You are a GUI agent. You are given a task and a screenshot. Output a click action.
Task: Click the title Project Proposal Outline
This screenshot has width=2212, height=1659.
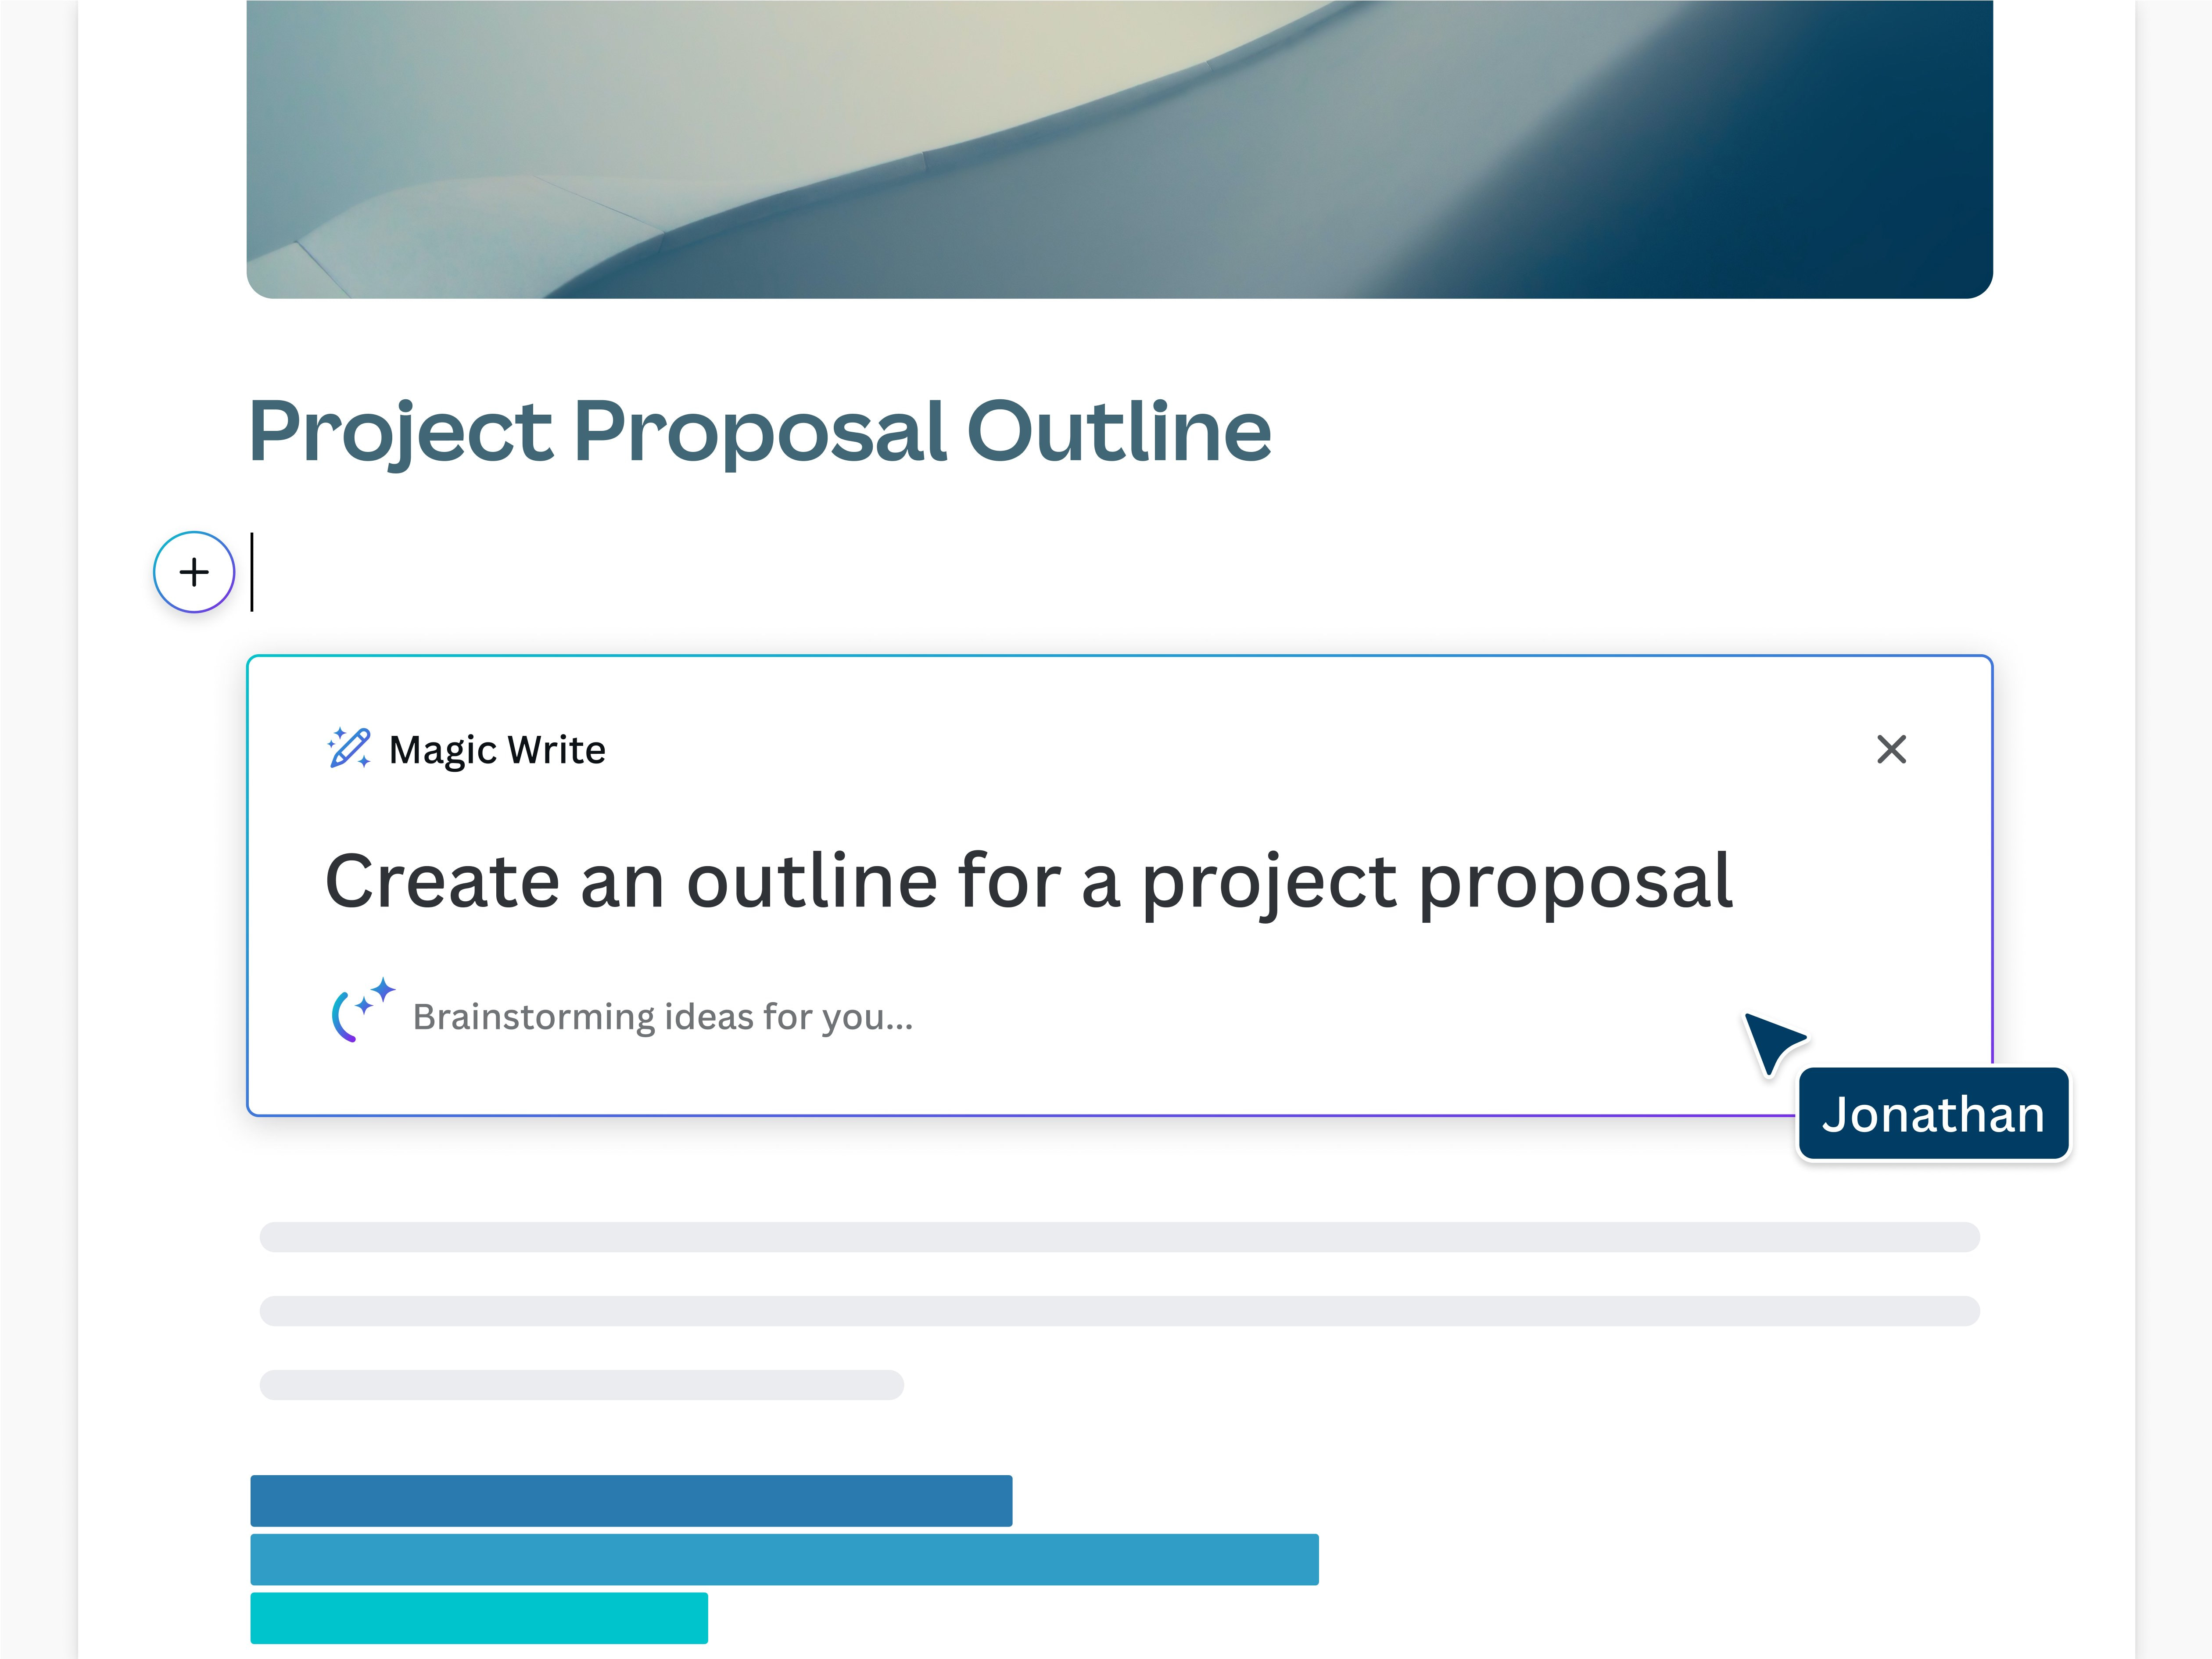[x=760, y=430]
